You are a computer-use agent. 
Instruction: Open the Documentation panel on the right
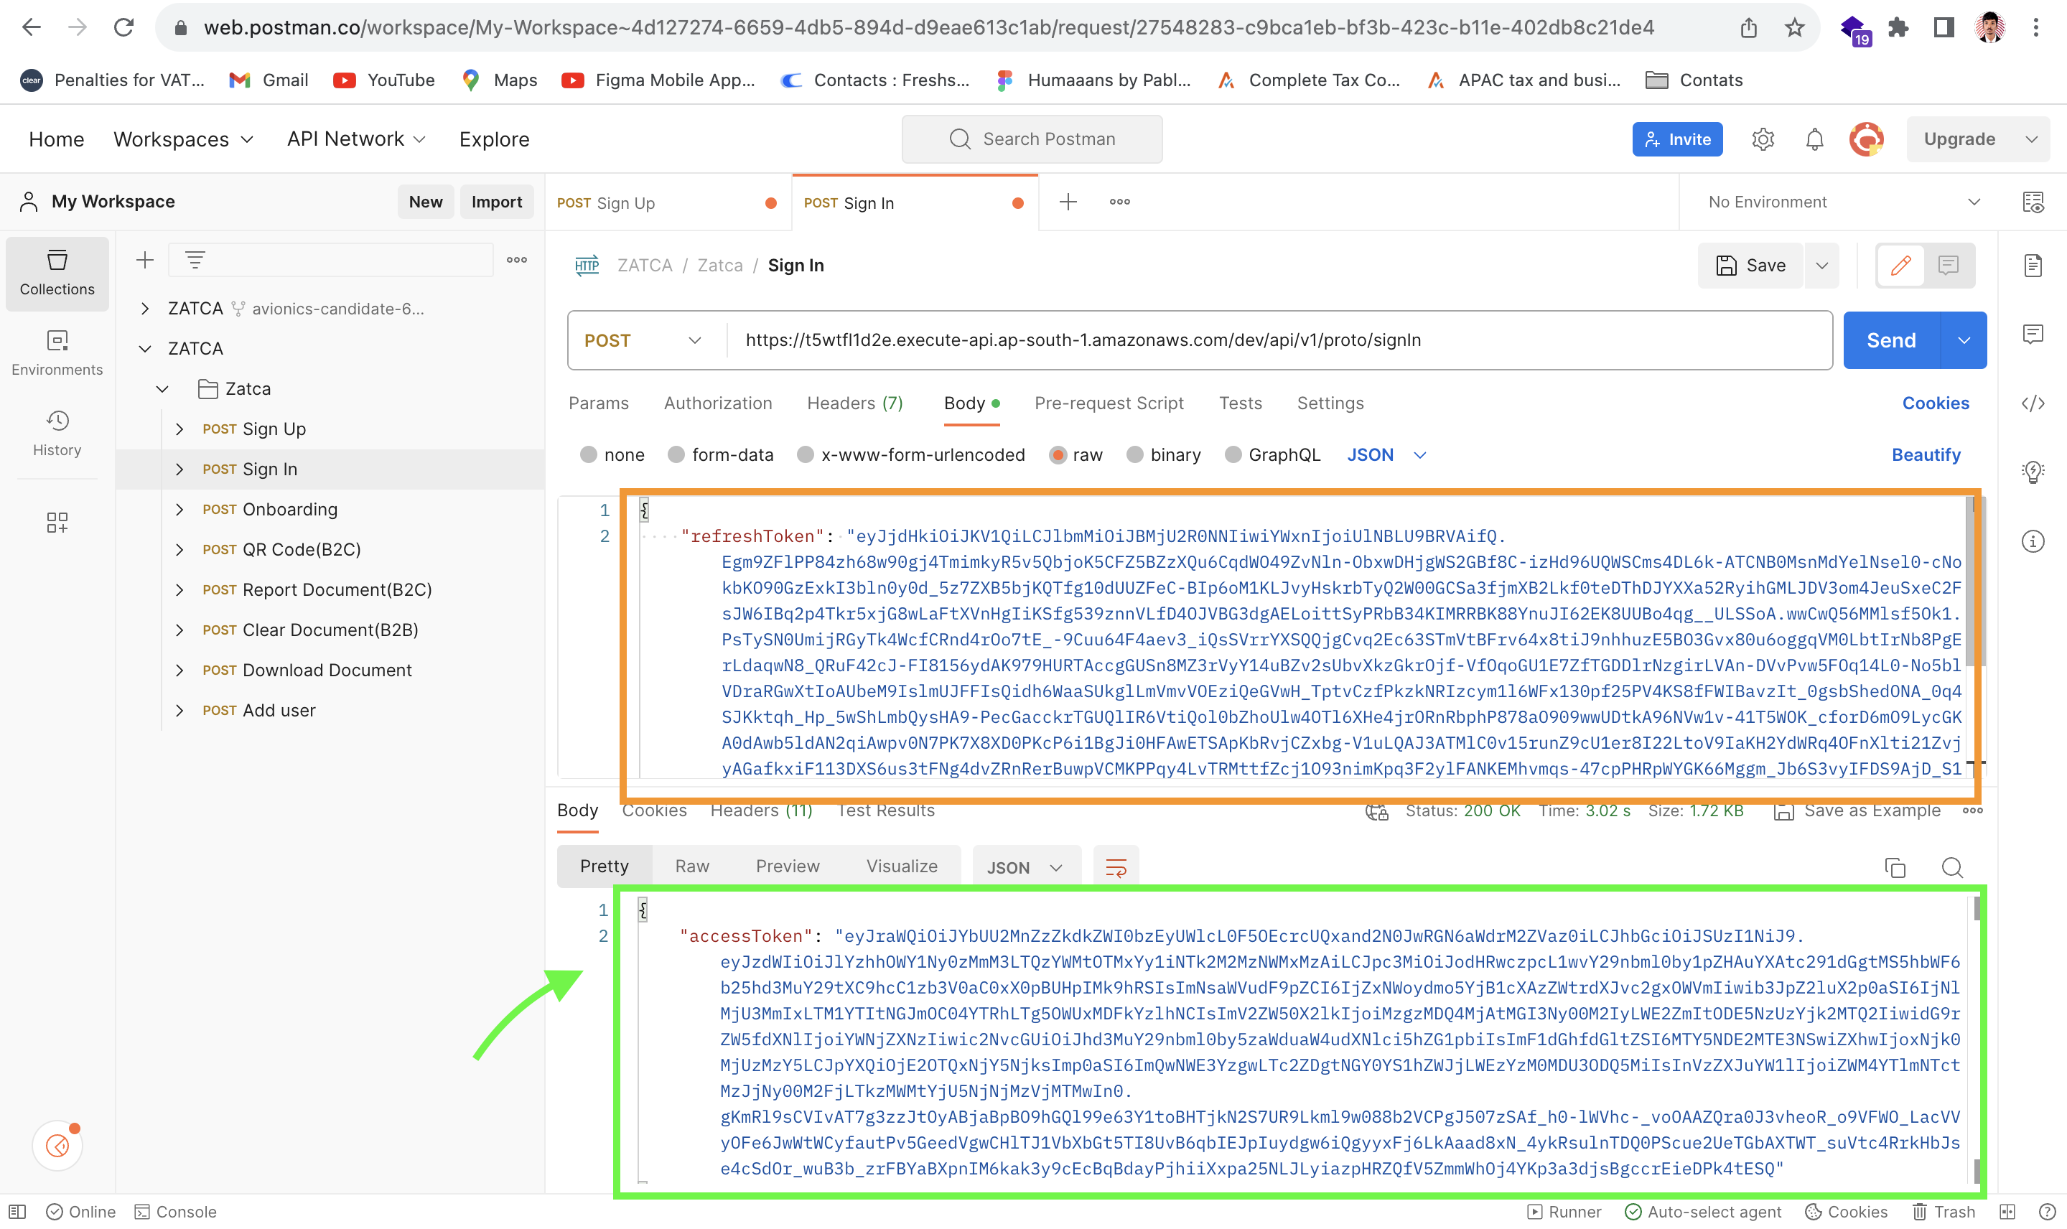pos(2035,265)
